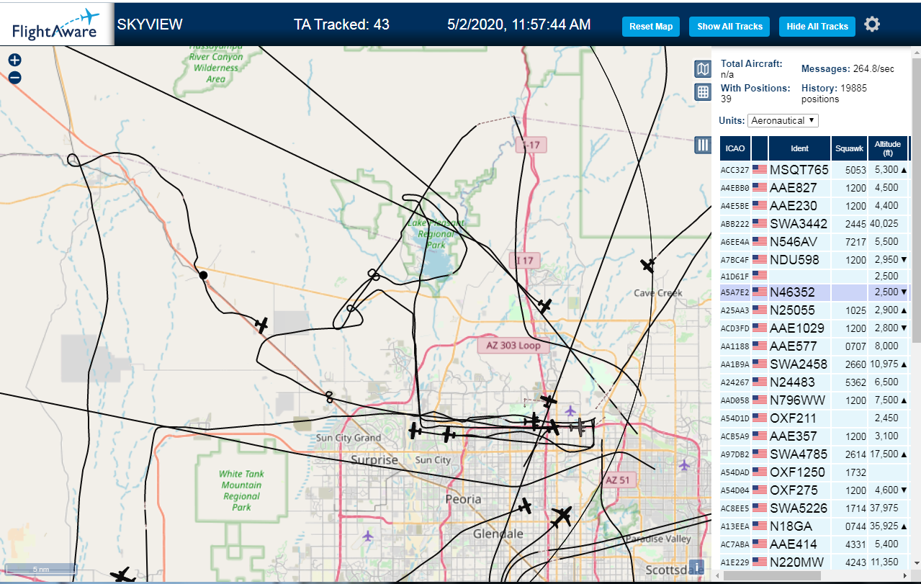Zoom out the map with minus button
This screenshot has width=921, height=584.
coord(15,78)
